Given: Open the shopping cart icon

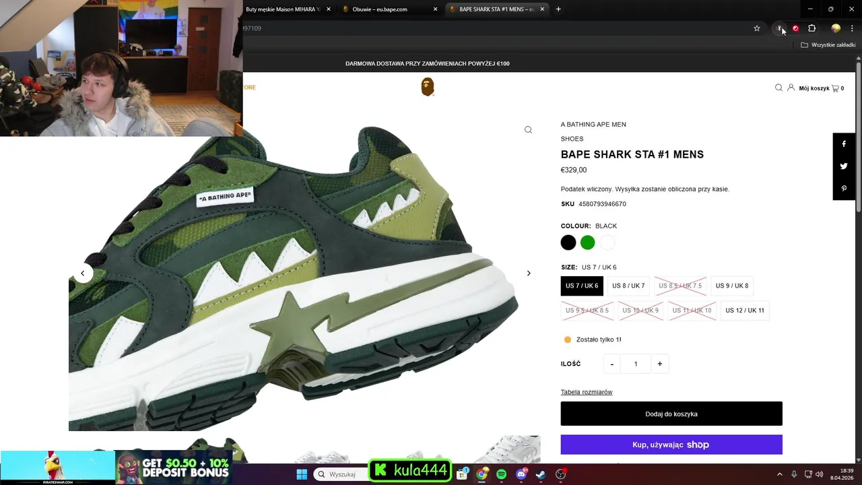Looking at the screenshot, I should pyautogui.click(x=835, y=88).
